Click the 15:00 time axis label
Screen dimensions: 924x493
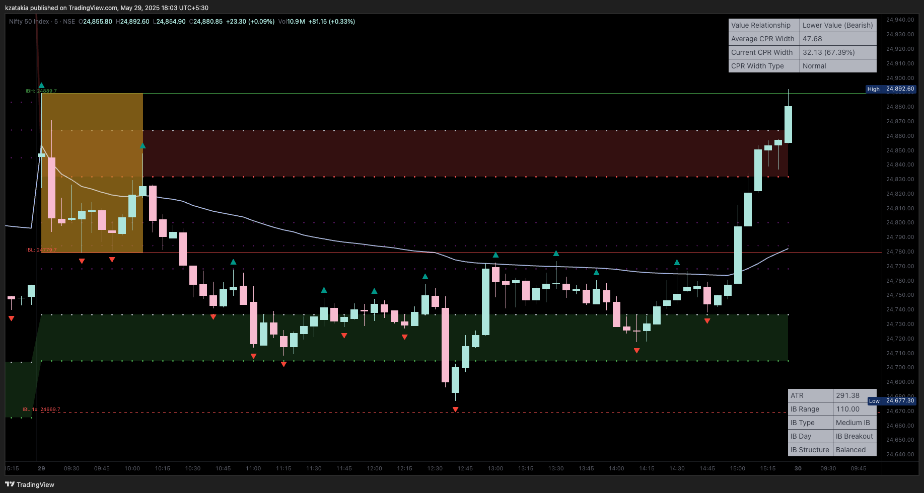click(x=738, y=468)
